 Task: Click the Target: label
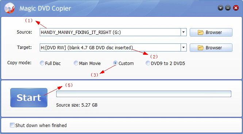[x=25, y=47]
